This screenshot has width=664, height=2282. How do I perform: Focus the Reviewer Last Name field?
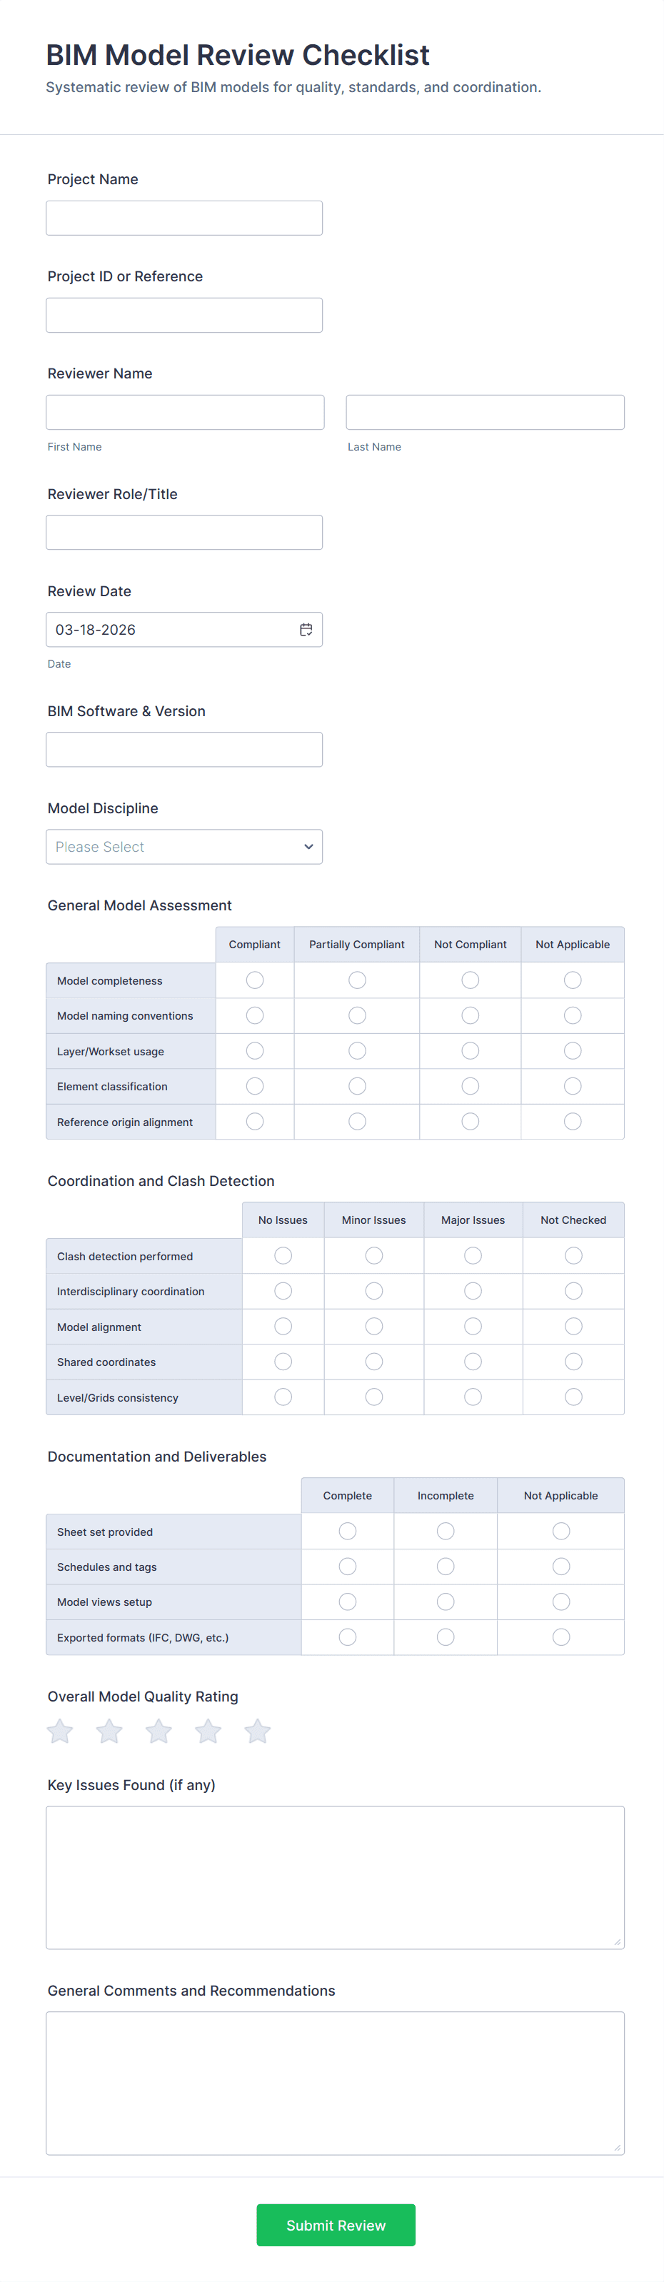(x=484, y=413)
